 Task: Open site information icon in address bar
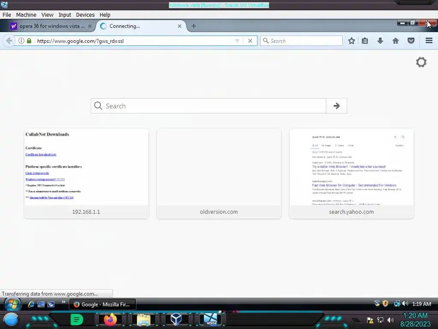coord(21,41)
